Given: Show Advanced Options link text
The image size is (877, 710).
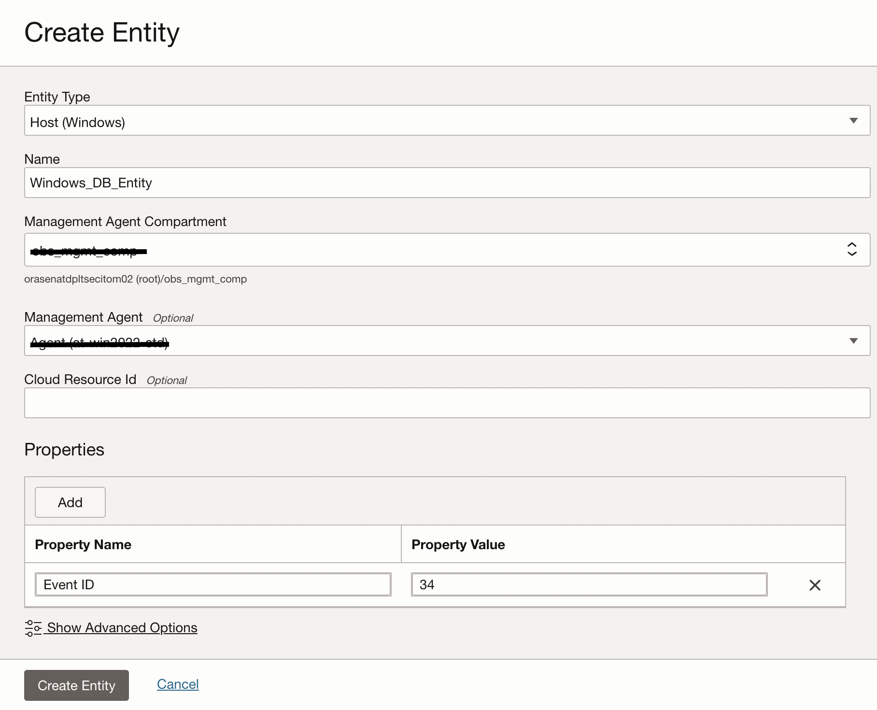Looking at the screenshot, I should 122,627.
